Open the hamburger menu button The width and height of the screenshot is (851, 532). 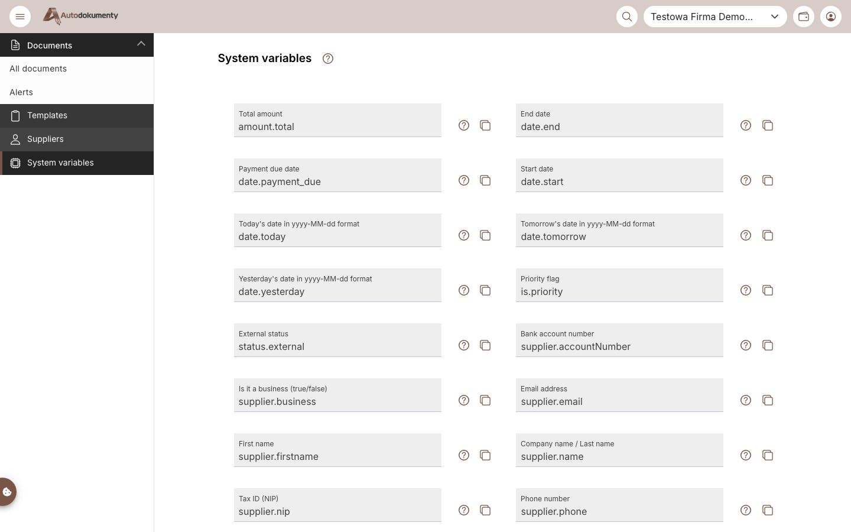point(20,17)
